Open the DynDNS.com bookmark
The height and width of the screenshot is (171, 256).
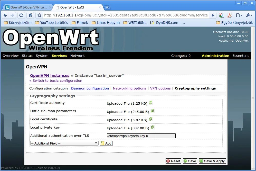pos(167,23)
